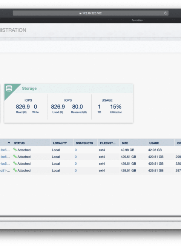This screenshot has width=181, height=246.
Task: Click the Storage card title
Action: pyautogui.click(x=29, y=88)
